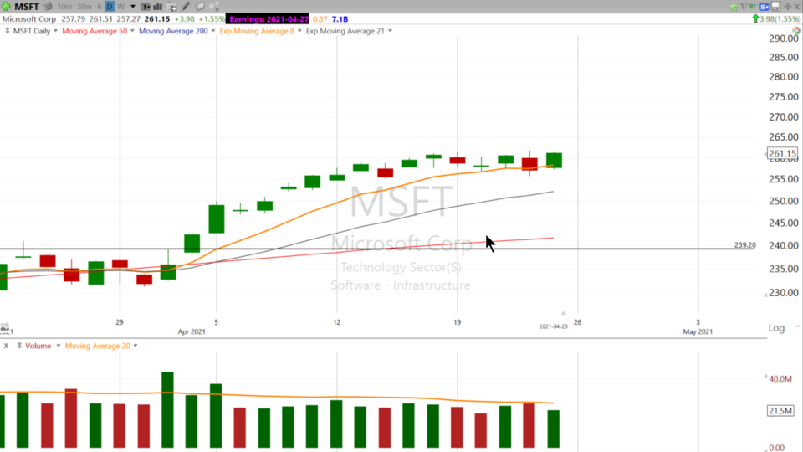Click the flag icon in top-right

point(744,7)
